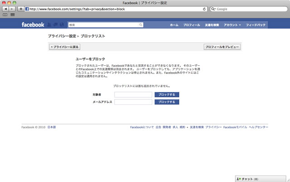Screen dimensions: 290x182
Task: Open the チャット (0) chat bar
Action: coord(261,179)
